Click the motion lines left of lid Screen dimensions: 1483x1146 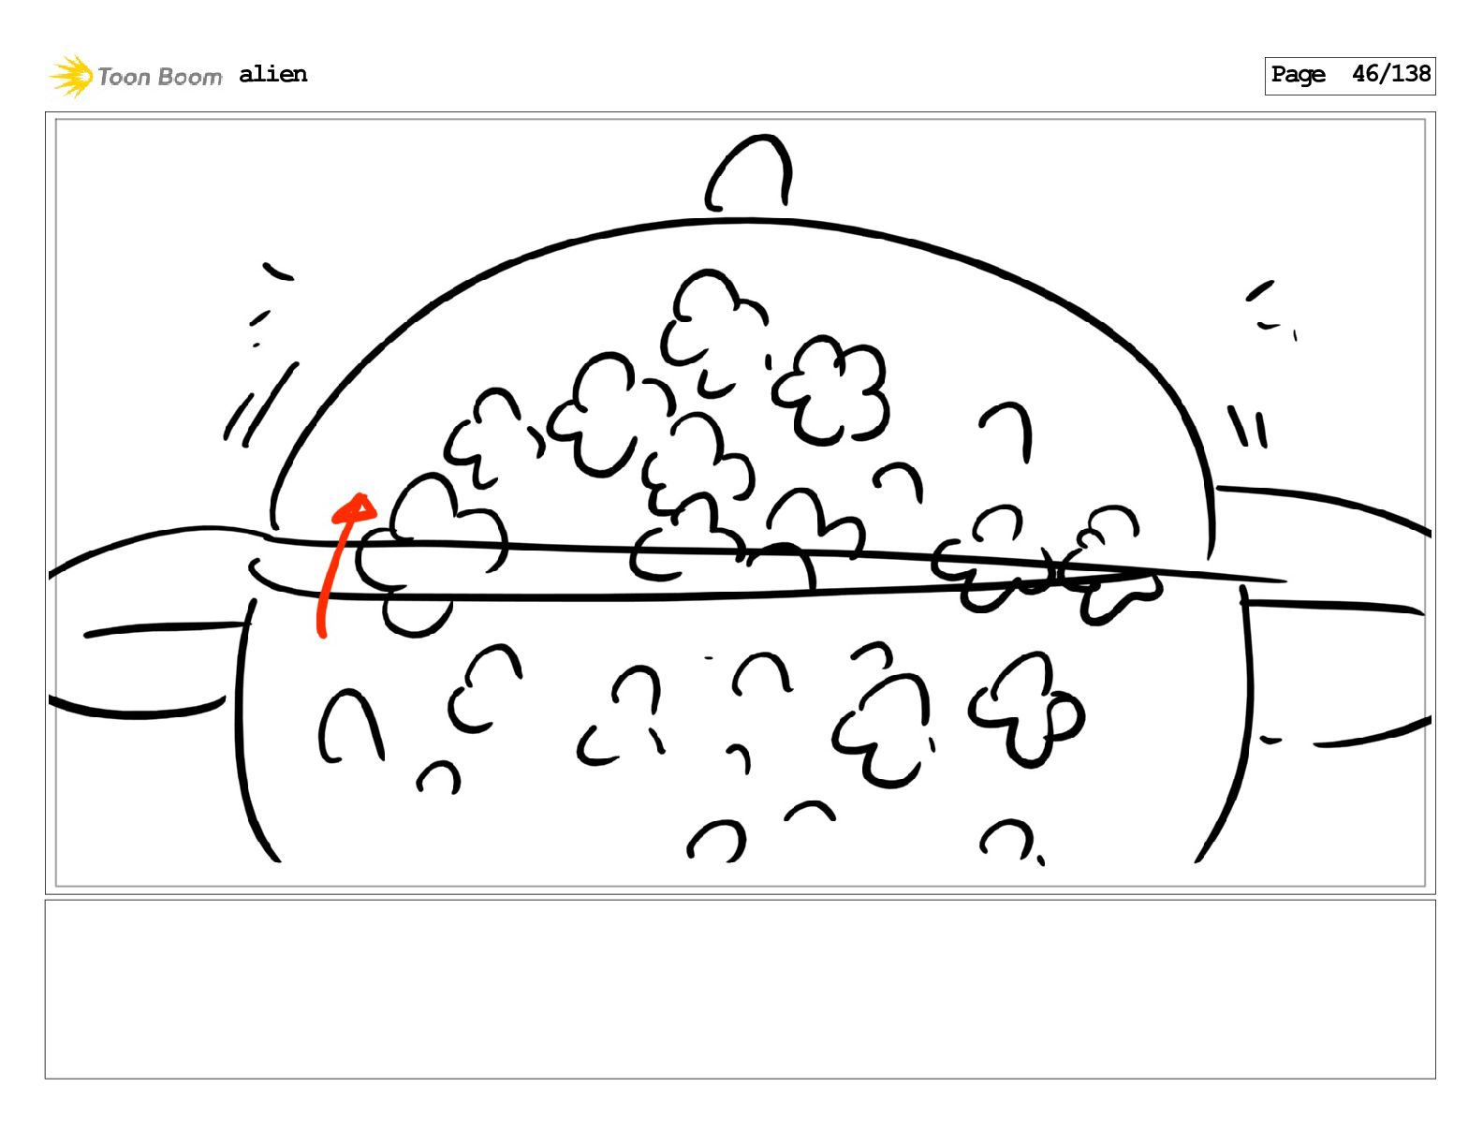(261, 354)
